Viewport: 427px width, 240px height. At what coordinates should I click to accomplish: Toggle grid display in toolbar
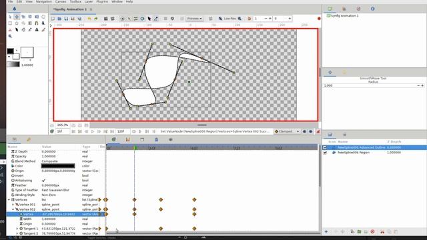[165, 19]
